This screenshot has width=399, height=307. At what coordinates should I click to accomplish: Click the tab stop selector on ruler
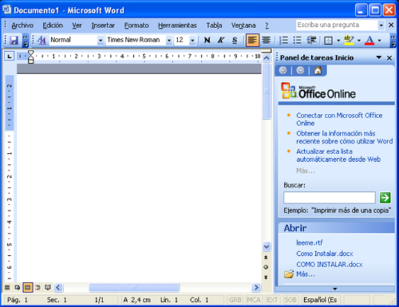(9, 56)
